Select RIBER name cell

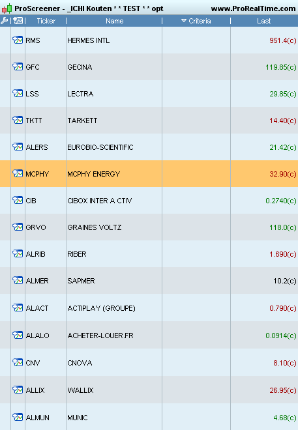pos(114,254)
